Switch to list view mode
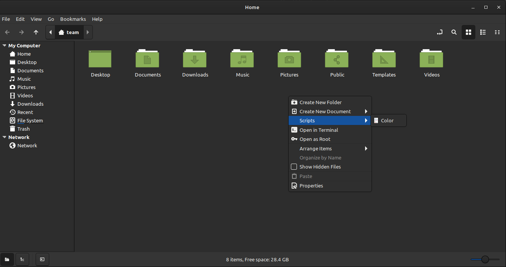The height and width of the screenshot is (267, 506). coord(483,32)
